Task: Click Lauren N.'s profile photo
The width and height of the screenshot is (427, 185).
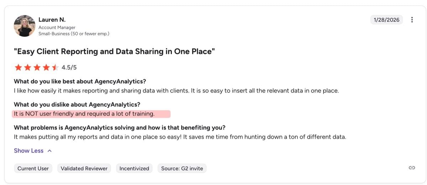Action: point(25,26)
